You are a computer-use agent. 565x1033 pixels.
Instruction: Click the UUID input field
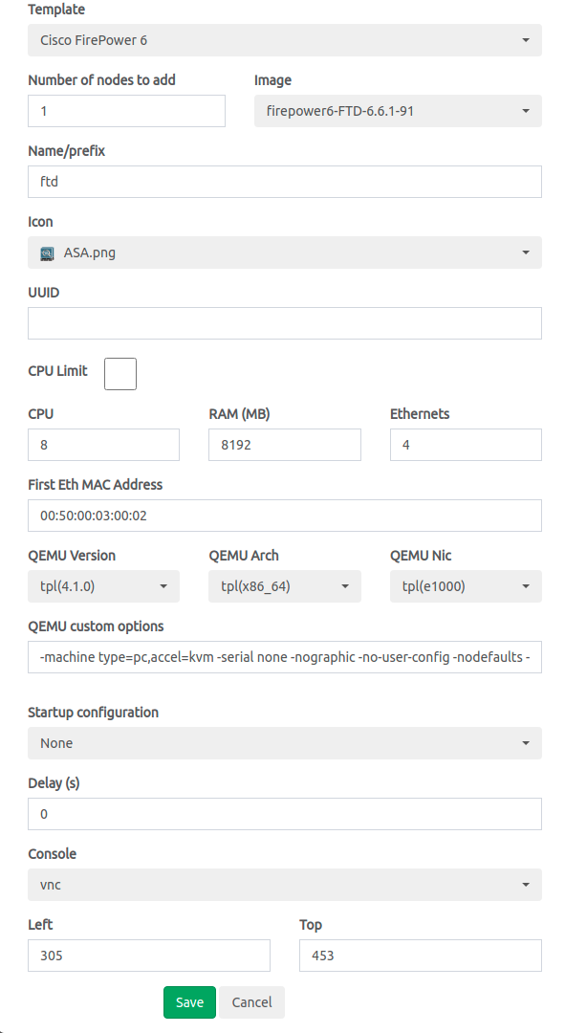click(285, 323)
